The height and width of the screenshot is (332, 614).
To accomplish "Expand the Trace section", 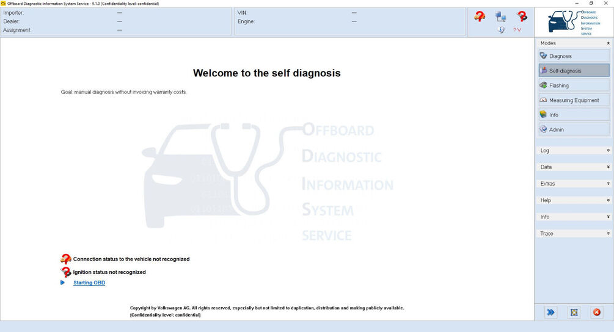I will point(574,234).
